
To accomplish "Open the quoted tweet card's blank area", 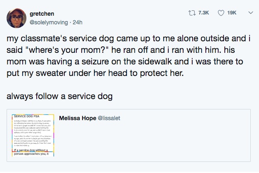I will tap(165, 140).
